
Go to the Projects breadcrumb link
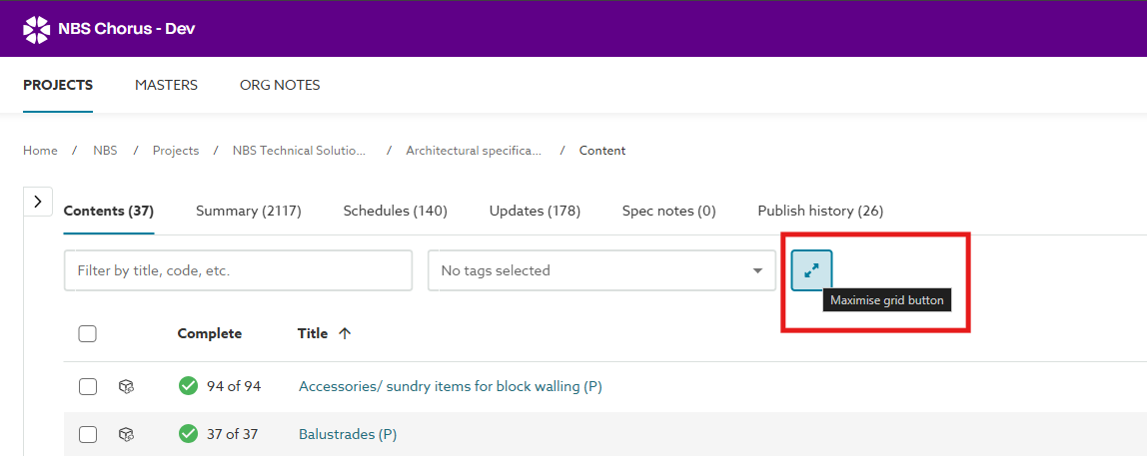(175, 151)
